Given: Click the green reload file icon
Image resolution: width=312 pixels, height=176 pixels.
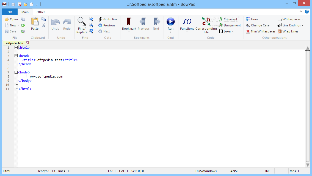Looking at the screenshot, I should click(x=23, y=25).
